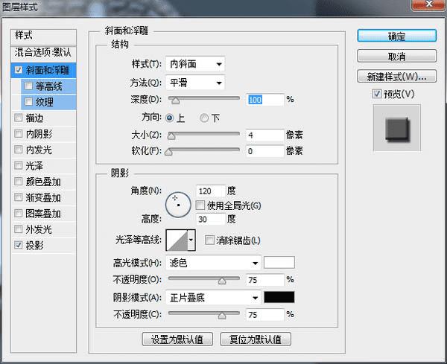Image resolution: width=447 pixels, height=364 pixels.
Task: Click the 角度 degree input field
Action: click(211, 191)
